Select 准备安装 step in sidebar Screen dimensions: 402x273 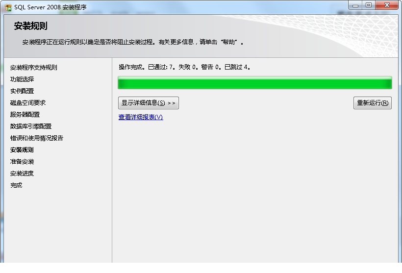point(22,162)
